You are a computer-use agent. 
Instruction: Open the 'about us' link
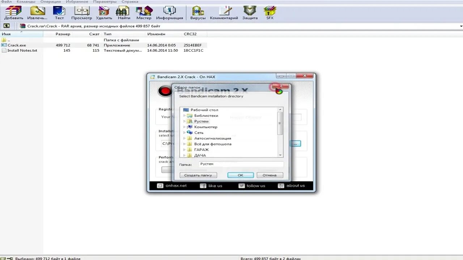[x=292, y=186]
